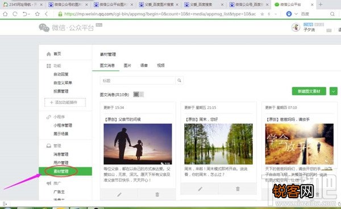The height and width of the screenshot is (209, 341).
Task: Switch to list view toggle
Action: (x=142, y=94)
